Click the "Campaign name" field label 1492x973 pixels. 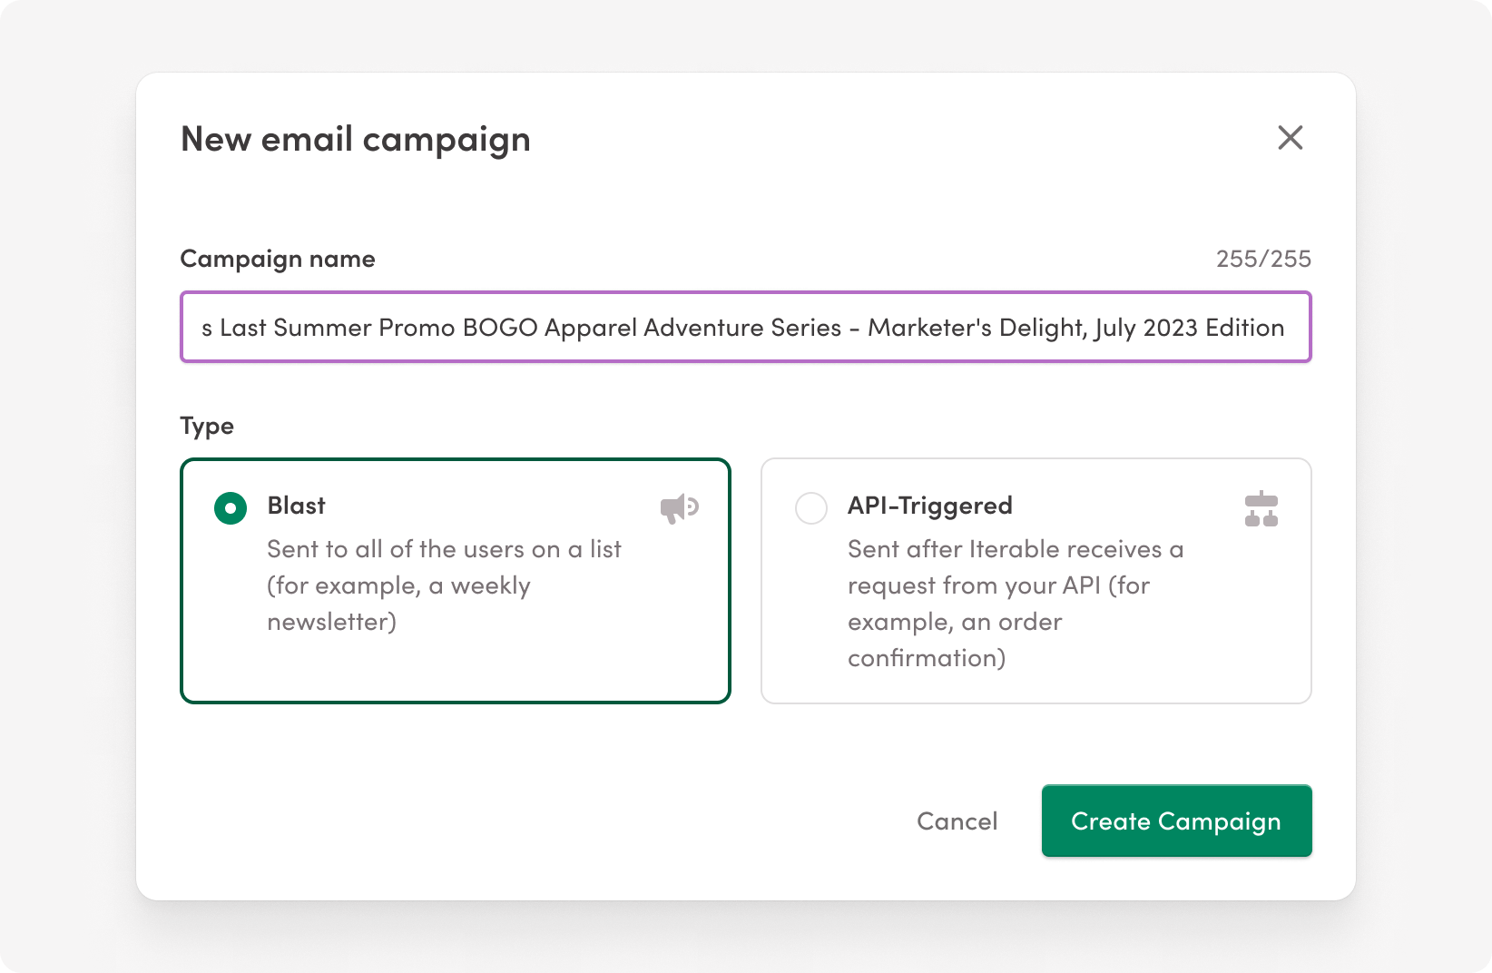coord(277,259)
